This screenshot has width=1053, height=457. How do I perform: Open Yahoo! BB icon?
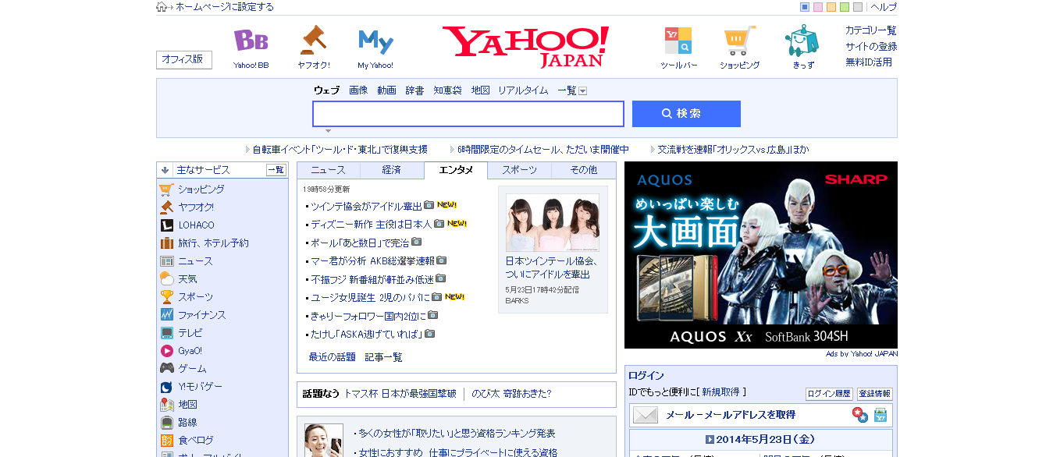[251, 41]
